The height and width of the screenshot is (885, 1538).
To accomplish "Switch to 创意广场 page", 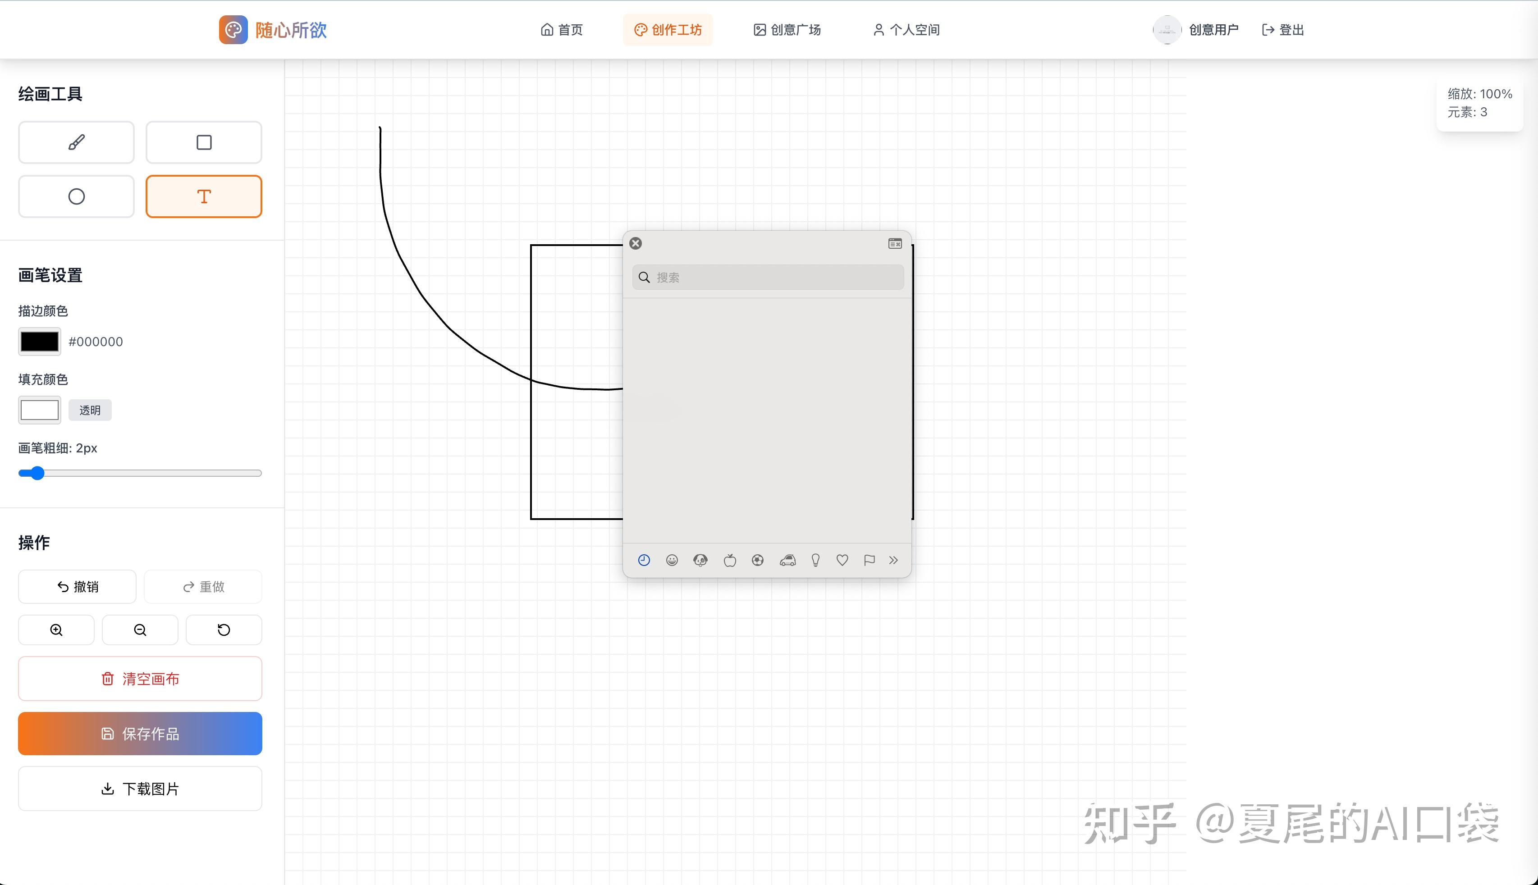I will click(787, 29).
